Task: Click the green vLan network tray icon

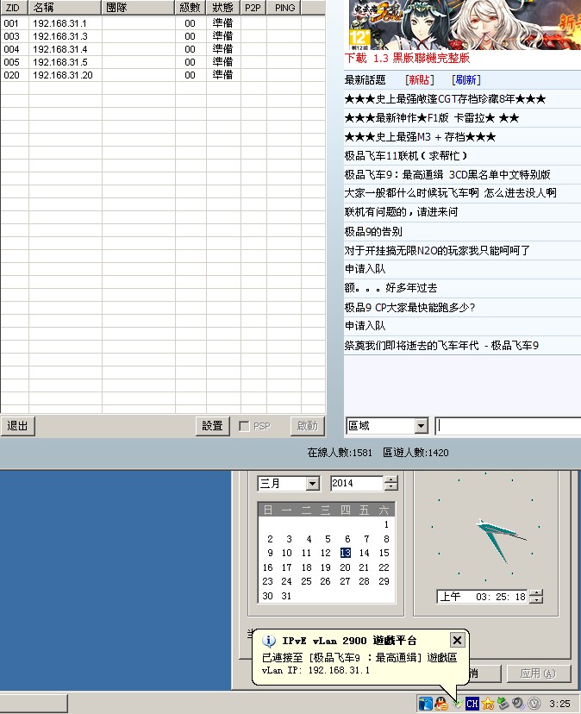Action: click(457, 704)
